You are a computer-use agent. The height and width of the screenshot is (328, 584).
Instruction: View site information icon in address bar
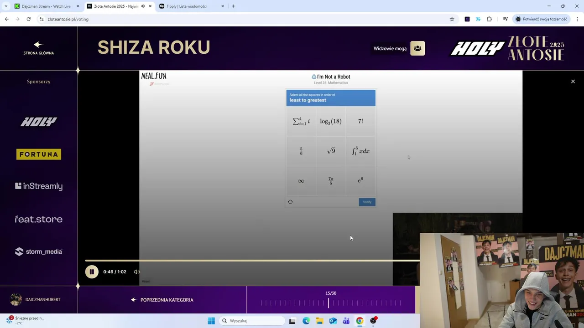point(42,19)
